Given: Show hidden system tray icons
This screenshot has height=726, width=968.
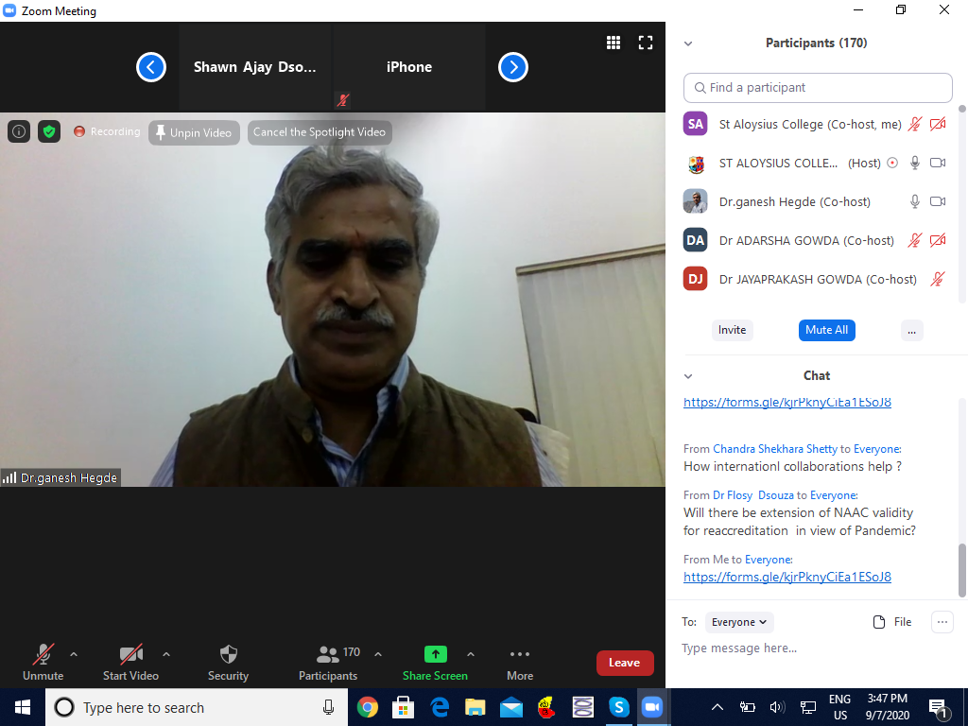Looking at the screenshot, I should 717,707.
